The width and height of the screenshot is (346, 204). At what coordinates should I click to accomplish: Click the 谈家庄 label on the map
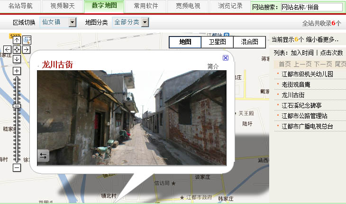point(202,177)
